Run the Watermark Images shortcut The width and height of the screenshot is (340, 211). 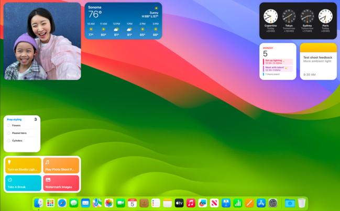tap(61, 183)
